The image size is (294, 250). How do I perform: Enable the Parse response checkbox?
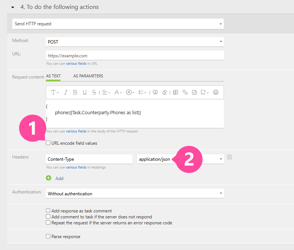48,236
